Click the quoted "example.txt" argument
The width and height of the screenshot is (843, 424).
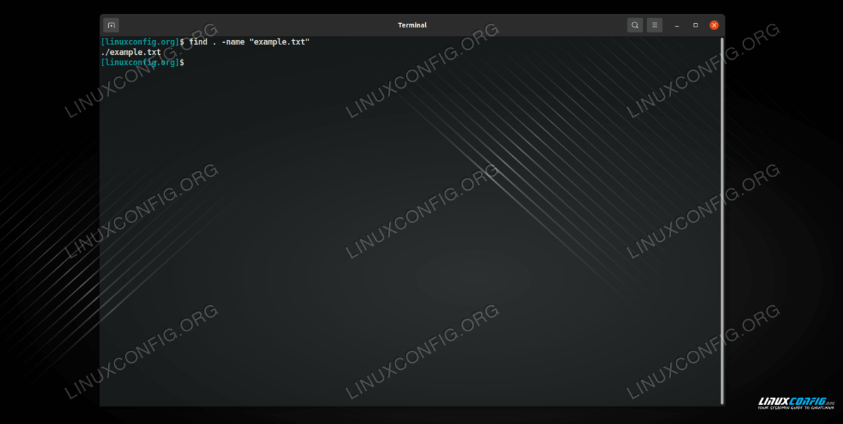(x=280, y=42)
